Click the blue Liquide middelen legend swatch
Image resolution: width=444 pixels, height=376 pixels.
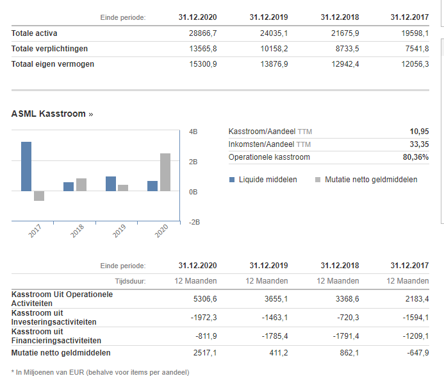[232, 180]
